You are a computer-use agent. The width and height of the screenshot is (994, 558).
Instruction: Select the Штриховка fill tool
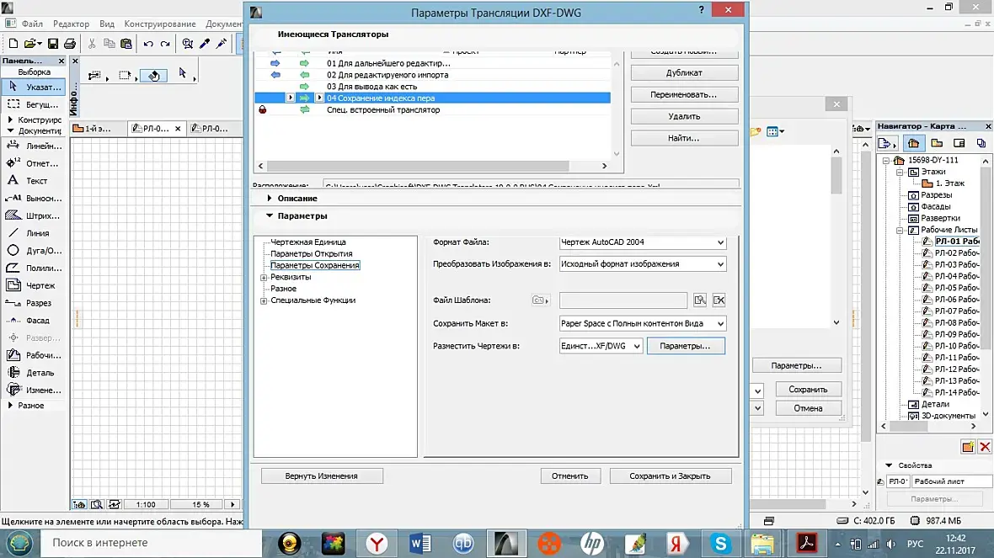coord(34,215)
